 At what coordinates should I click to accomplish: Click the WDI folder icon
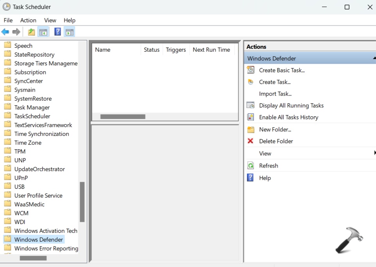8,221
